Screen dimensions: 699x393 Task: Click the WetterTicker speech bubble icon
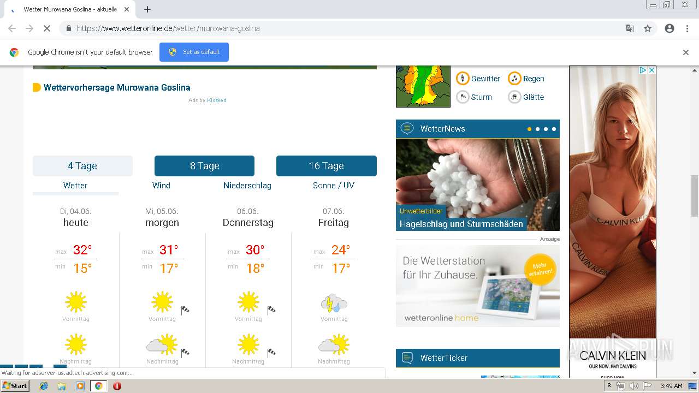coord(407,358)
